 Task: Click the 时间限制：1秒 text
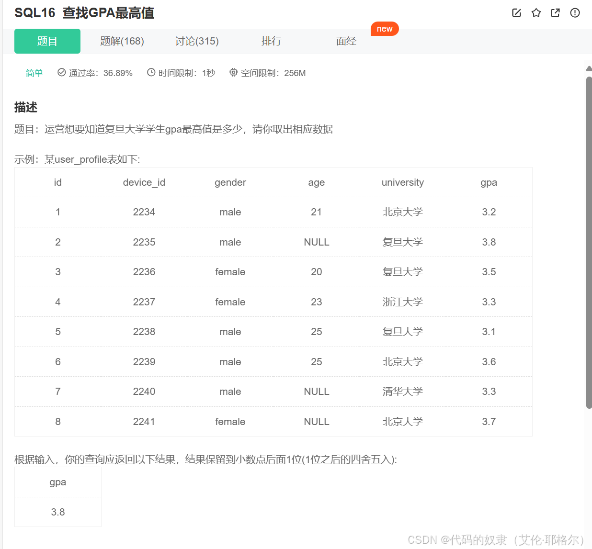[x=187, y=73]
